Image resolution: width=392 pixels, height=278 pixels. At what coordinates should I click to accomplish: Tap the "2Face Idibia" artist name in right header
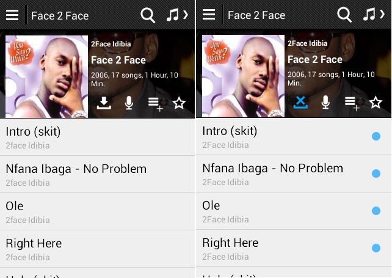(307, 43)
